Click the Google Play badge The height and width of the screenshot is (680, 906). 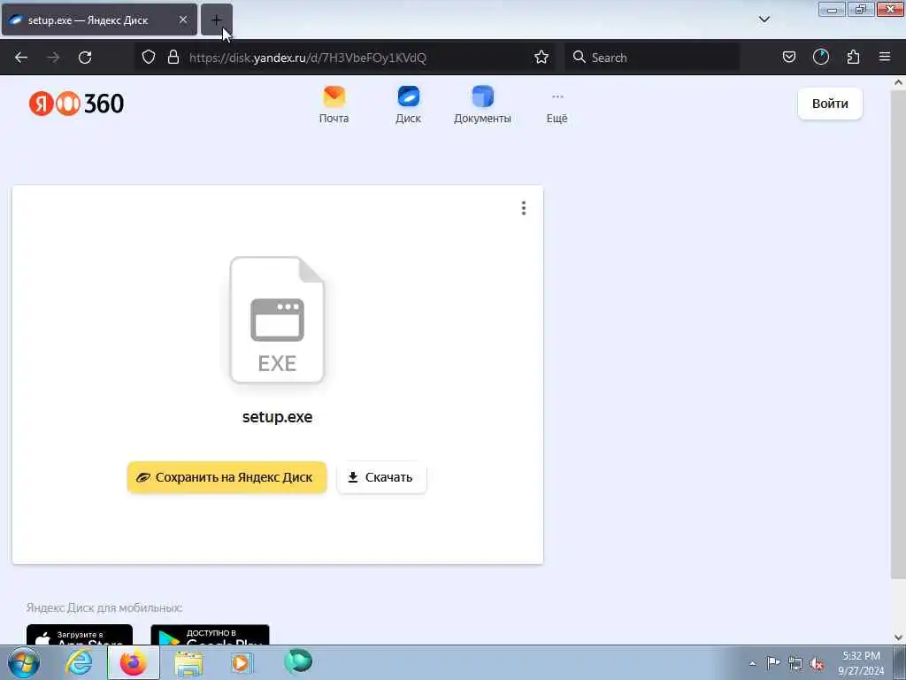click(x=210, y=635)
